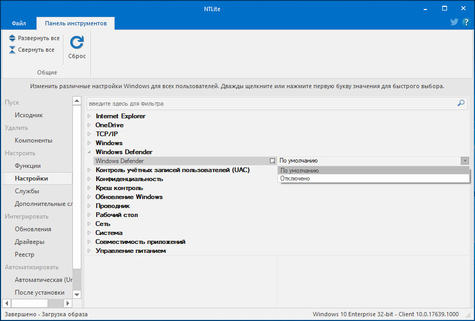Expand the OneDrive group
The width and height of the screenshot is (475, 321).
pos(89,125)
